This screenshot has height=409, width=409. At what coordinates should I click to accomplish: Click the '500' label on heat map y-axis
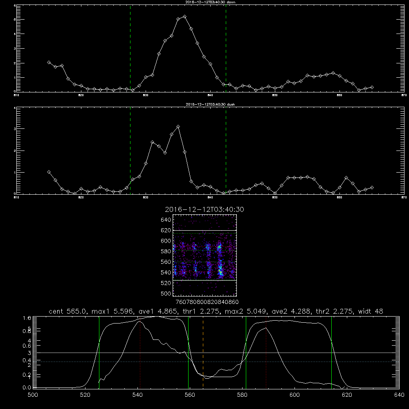[x=166, y=293]
